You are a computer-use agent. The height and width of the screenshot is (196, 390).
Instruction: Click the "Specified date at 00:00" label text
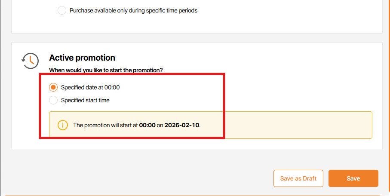point(90,87)
